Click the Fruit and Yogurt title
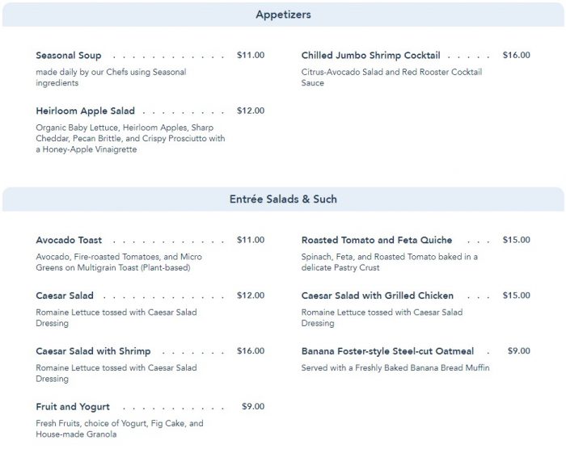The width and height of the screenshot is (566, 457). pos(73,407)
